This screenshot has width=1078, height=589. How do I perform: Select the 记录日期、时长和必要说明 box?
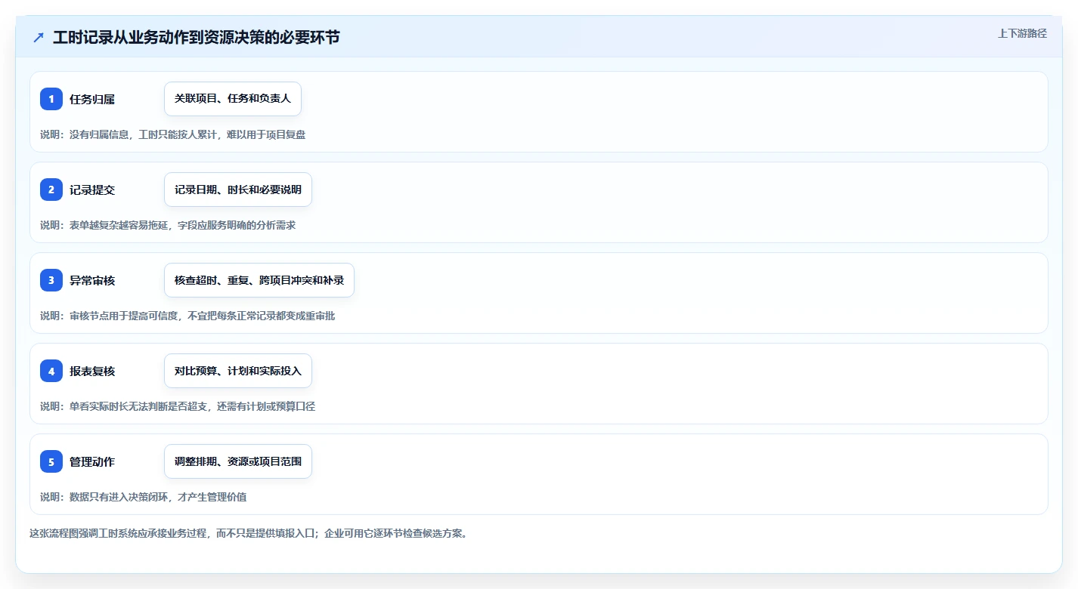pyautogui.click(x=238, y=190)
